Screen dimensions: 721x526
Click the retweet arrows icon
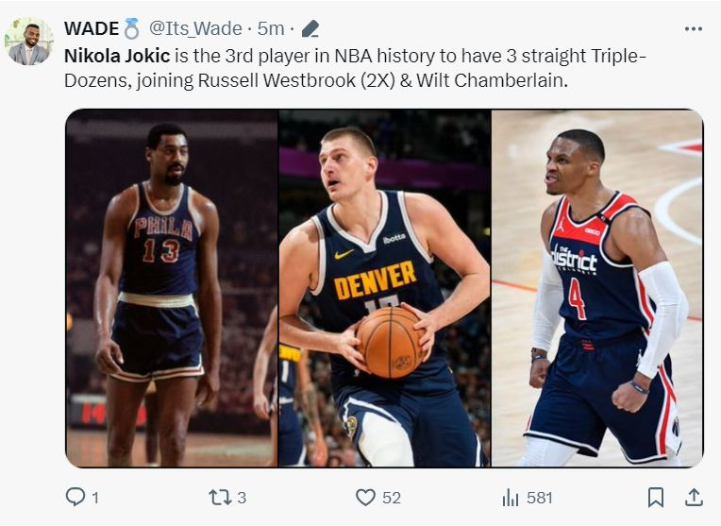[219, 498]
